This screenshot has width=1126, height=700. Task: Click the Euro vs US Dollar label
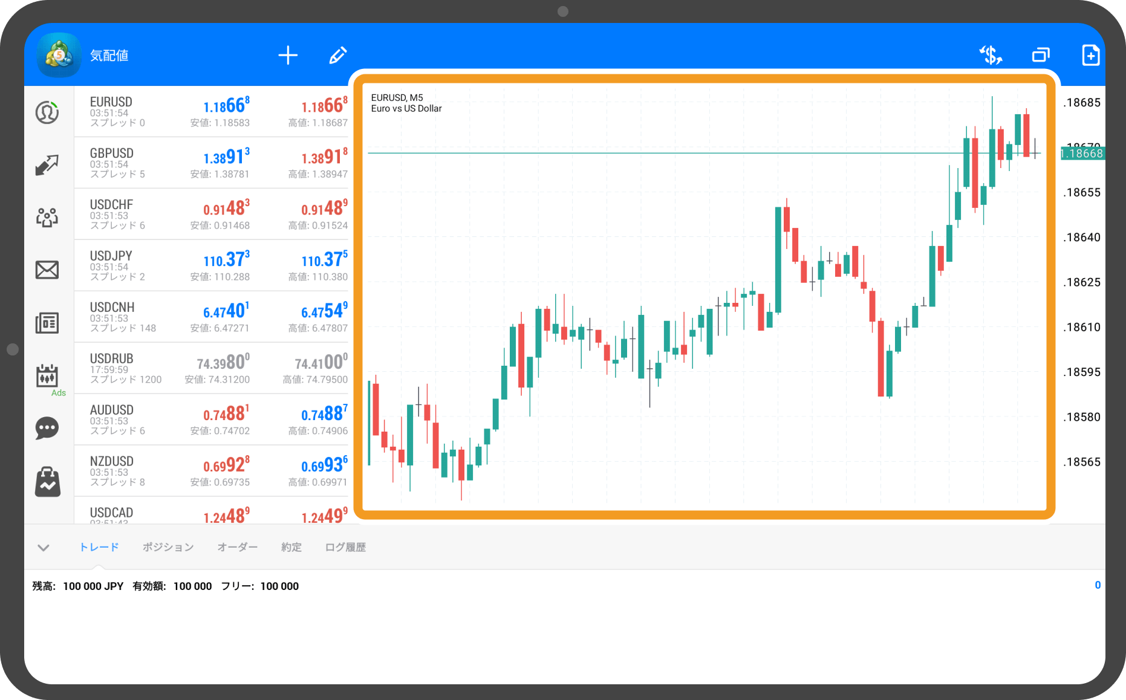coord(406,108)
